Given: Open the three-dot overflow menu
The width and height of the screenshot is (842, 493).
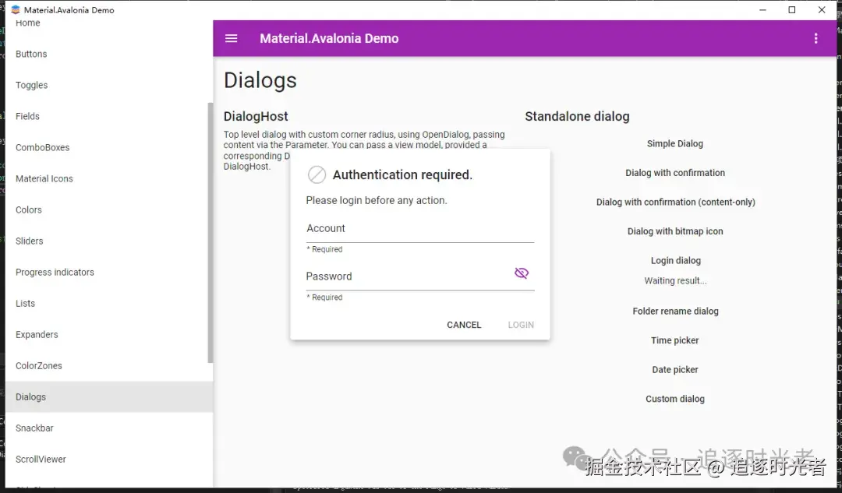Looking at the screenshot, I should point(815,38).
